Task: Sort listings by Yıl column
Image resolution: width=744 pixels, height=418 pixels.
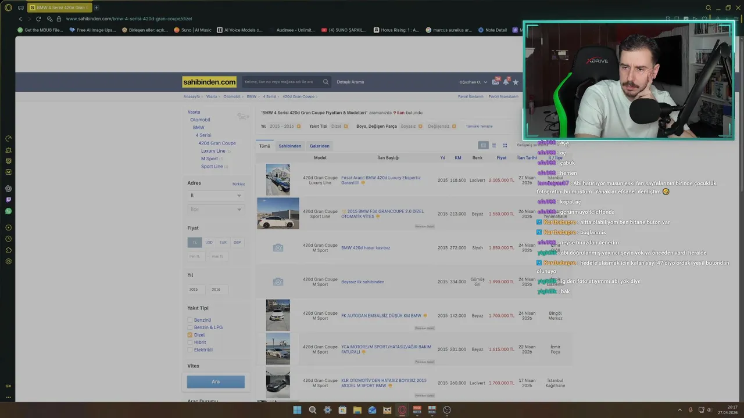Action: [442, 158]
